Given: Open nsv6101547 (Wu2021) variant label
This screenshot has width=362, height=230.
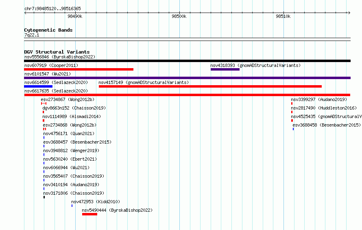Looking at the screenshot, I should (x=48, y=74).
